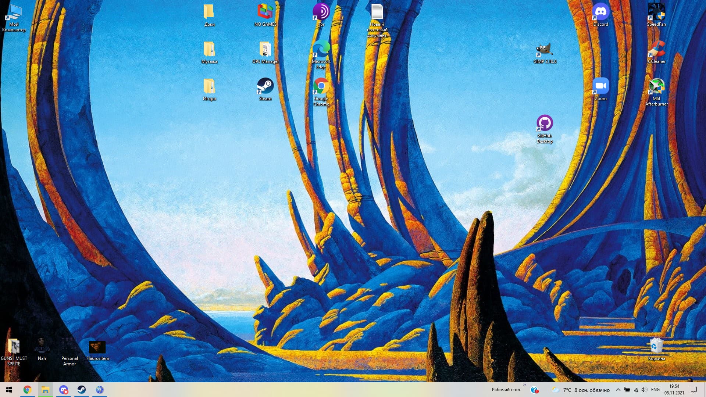Open the Игори folder
706x397 pixels.
click(x=209, y=89)
